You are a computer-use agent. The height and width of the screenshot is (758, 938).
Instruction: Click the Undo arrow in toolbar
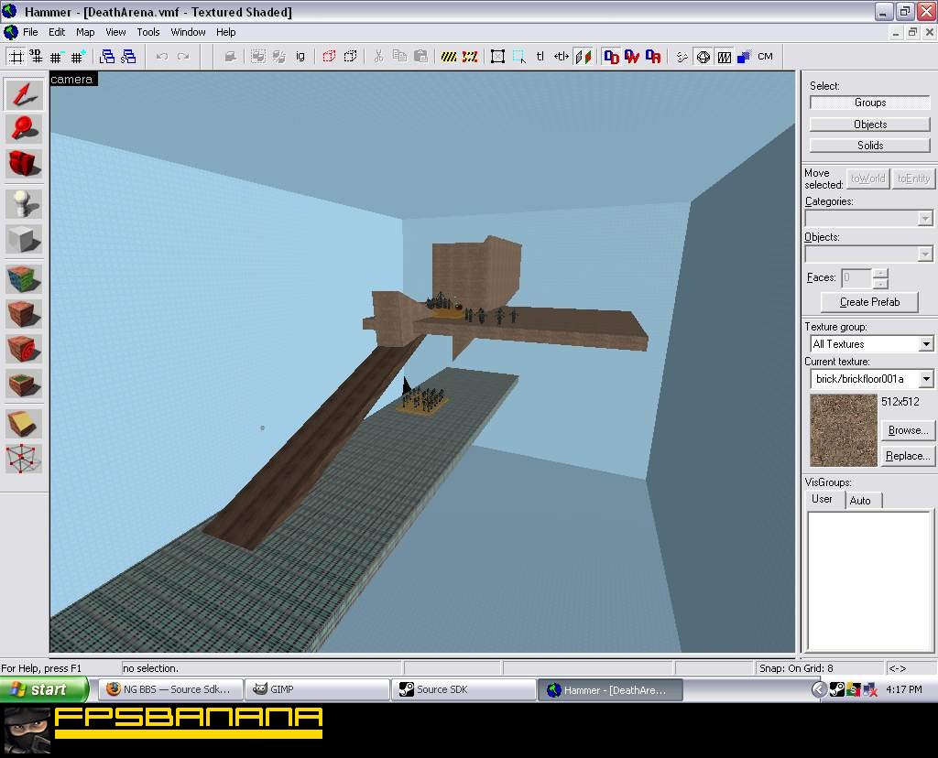point(161,57)
